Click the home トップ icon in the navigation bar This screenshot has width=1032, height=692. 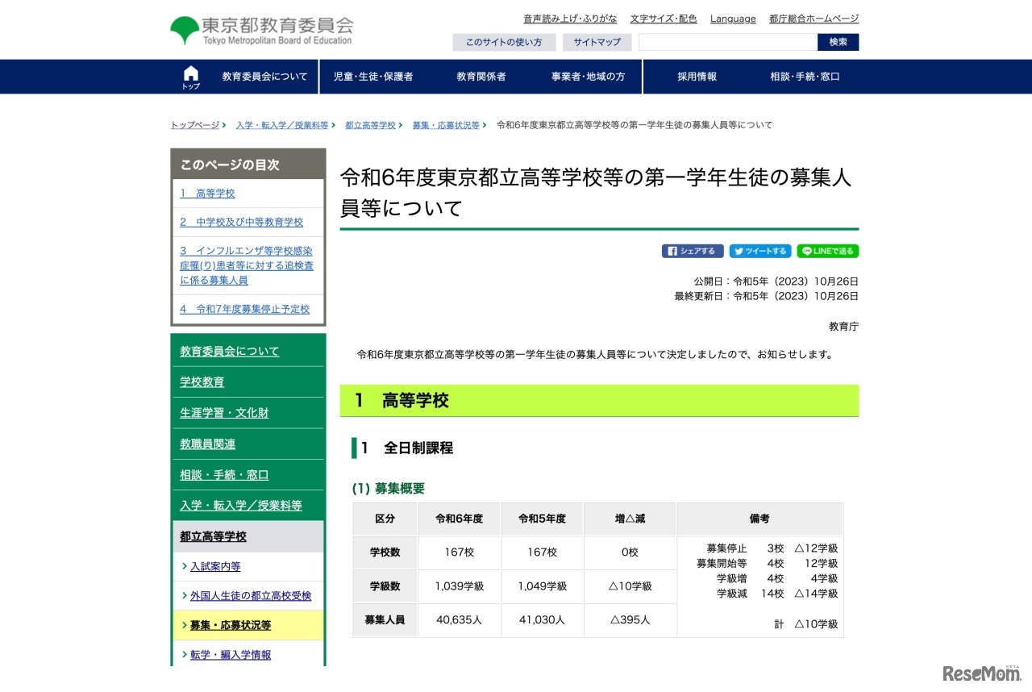pos(190,76)
